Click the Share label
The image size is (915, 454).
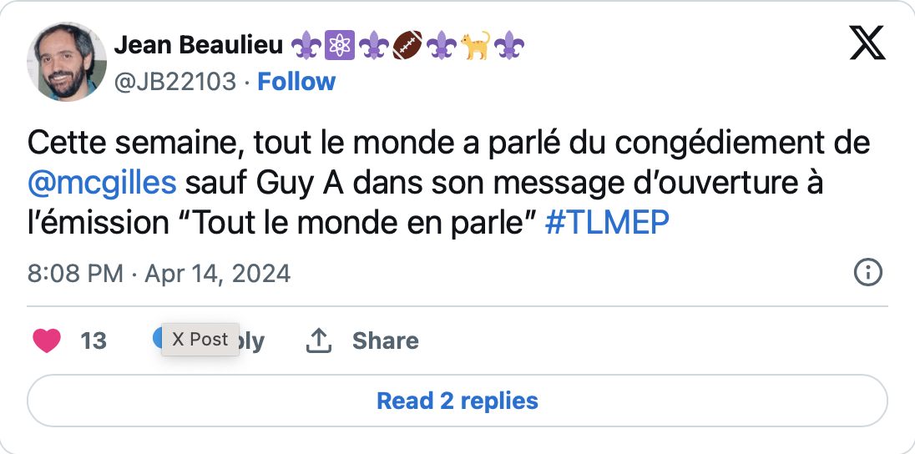tap(385, 340)
